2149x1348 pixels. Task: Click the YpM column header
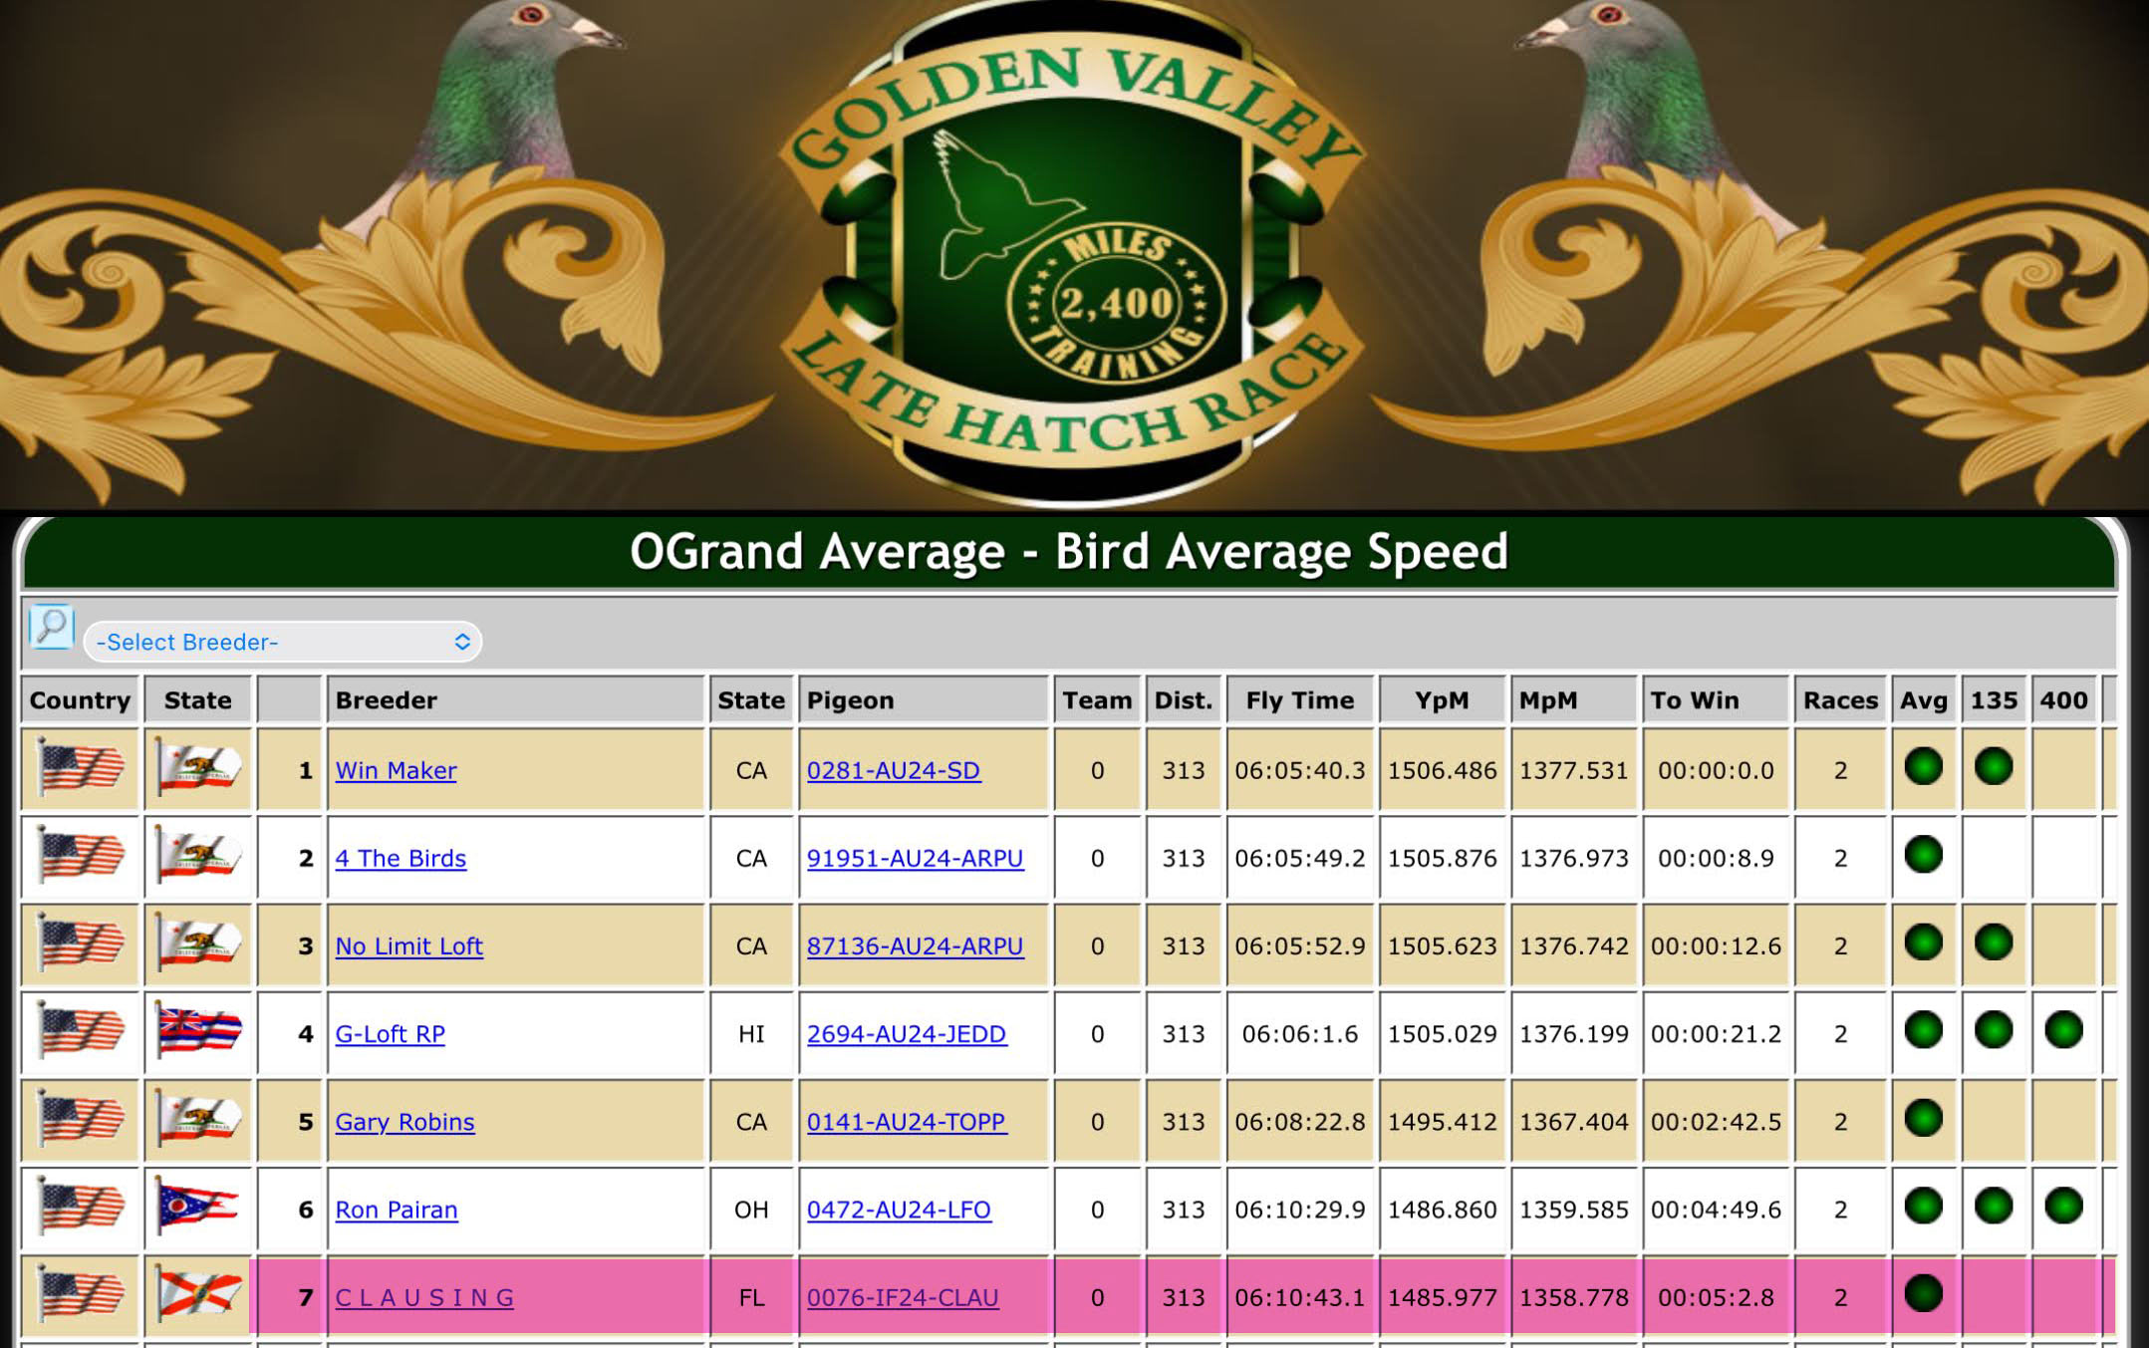(1442, 700)
